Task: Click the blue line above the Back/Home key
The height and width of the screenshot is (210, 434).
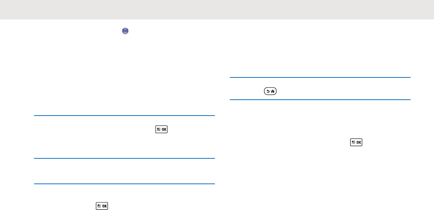Action: pyautogui.click(x=320, y=77)
